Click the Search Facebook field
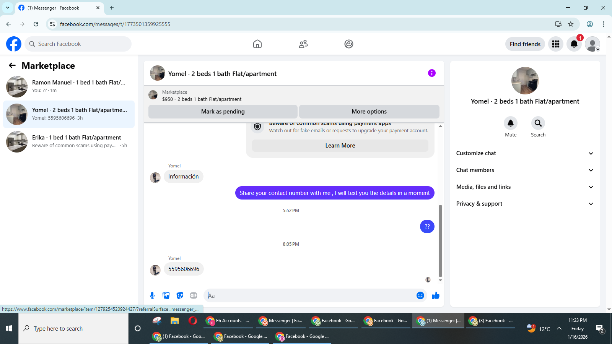This screenshot has height=344, width=612. pos(78,44)
